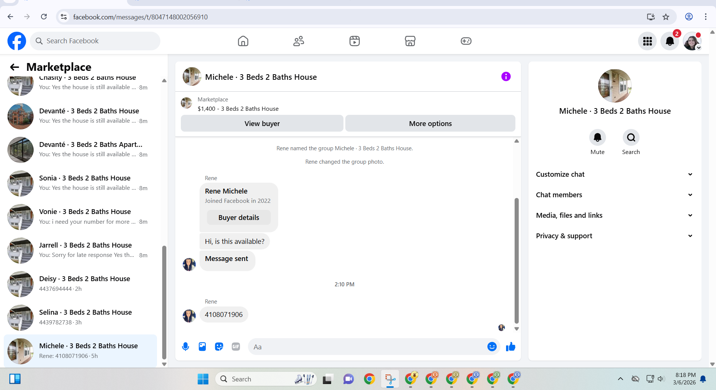Select Michele conversation in the list
716x390 pixels.
point(80,351)
